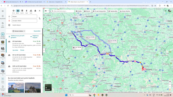Filter by Benzin gas stations chip
This screenshot has height=97, width=173.
pos(87,11)
